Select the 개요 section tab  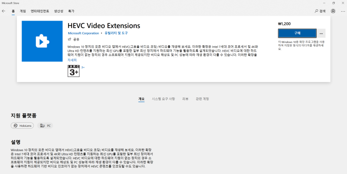(x=142, y=99)
